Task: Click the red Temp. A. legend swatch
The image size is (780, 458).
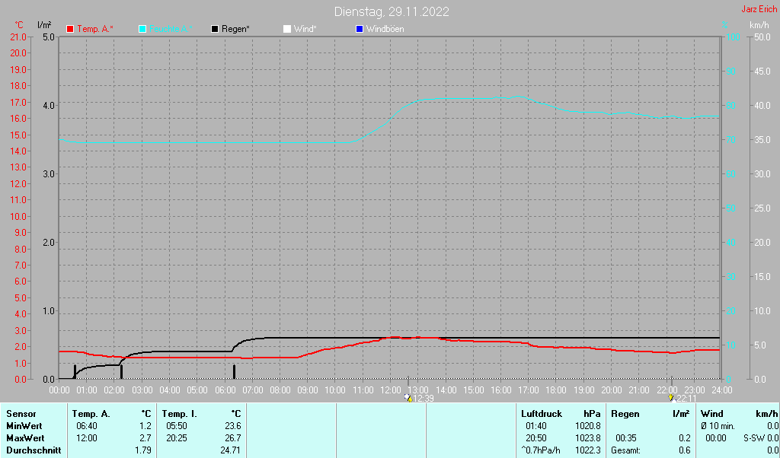Action: point(70,30)
